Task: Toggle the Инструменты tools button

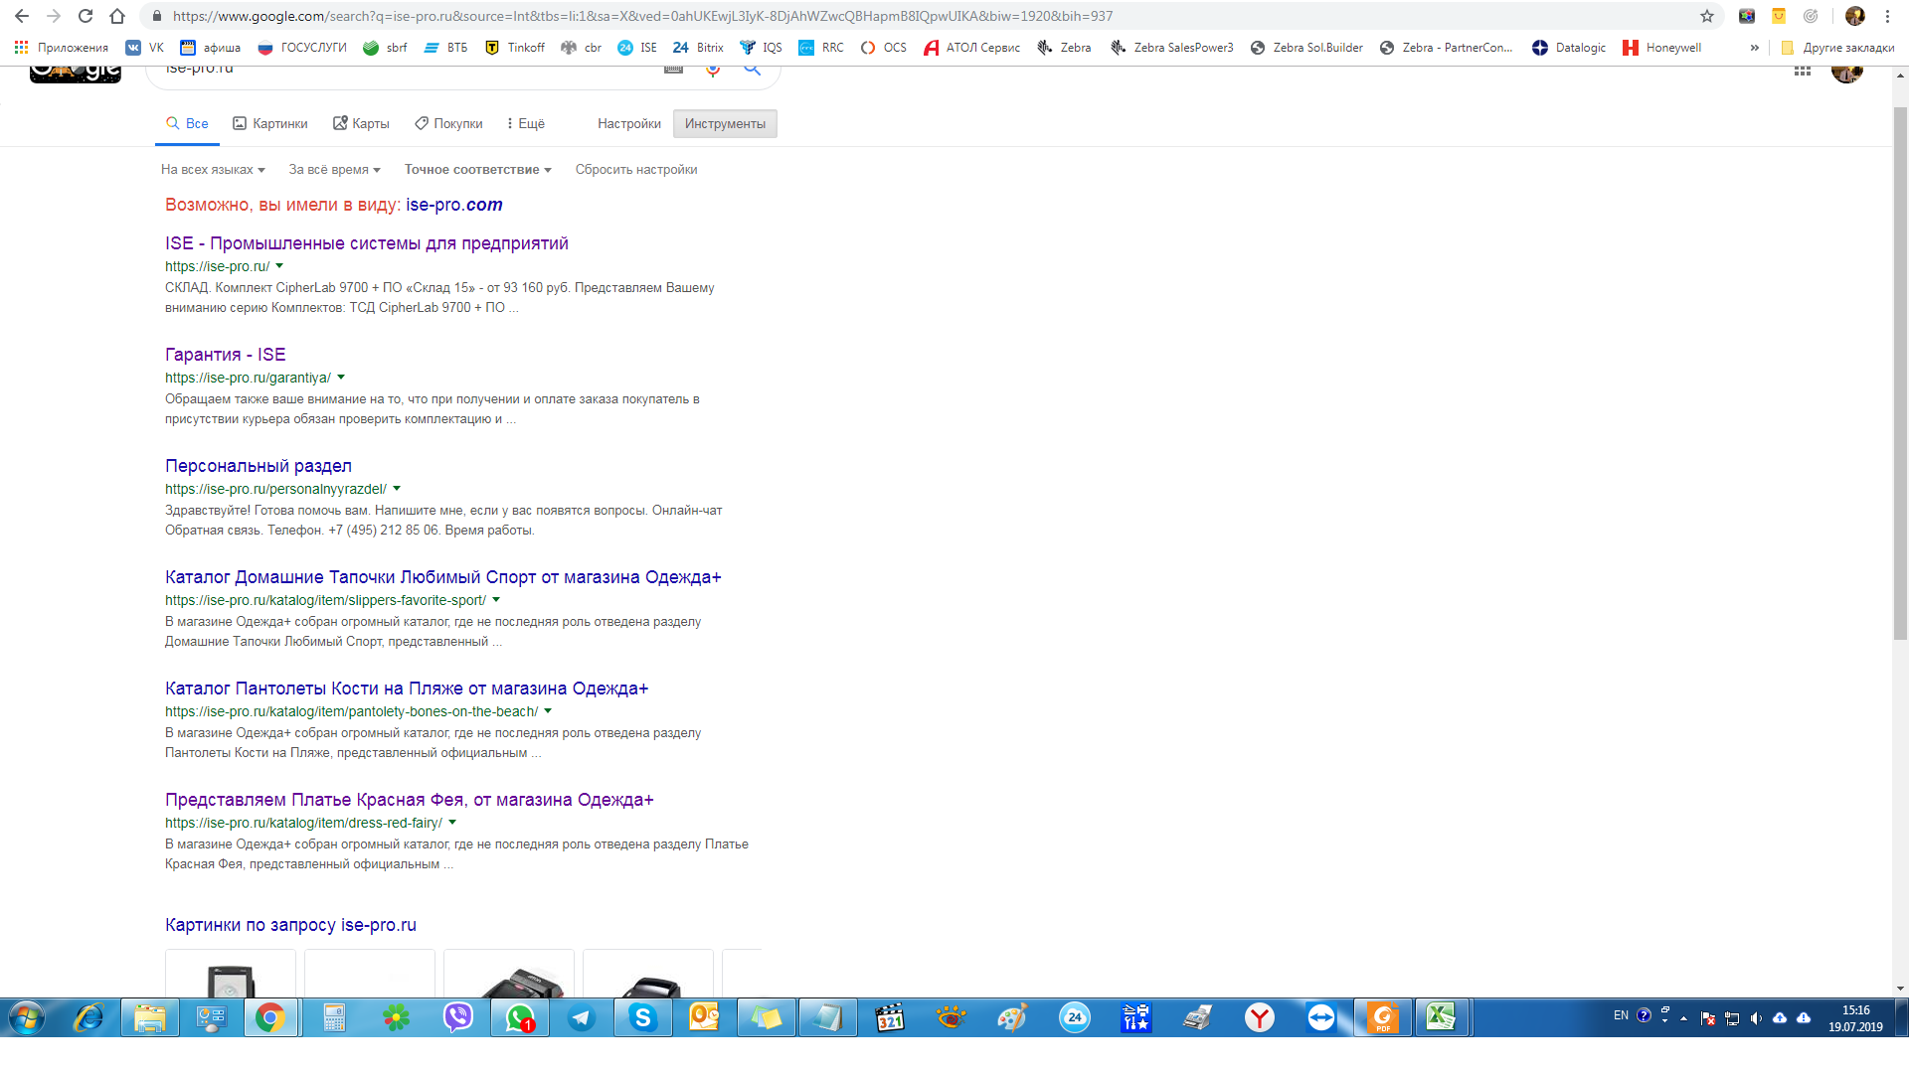Action: (725, 123)
